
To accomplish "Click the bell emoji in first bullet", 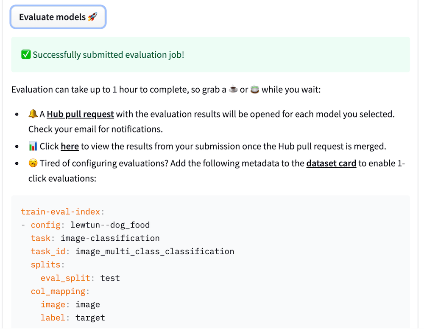I will click(33, 114).
